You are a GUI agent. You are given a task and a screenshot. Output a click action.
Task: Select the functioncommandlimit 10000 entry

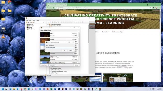[x=59, y=71]
